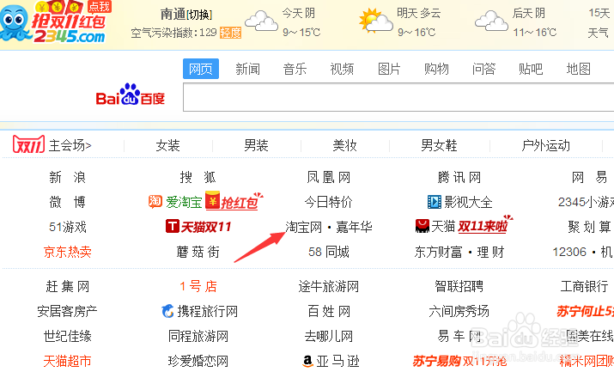
Task: Open the 工商银行 link
Action: click(584, 286)
